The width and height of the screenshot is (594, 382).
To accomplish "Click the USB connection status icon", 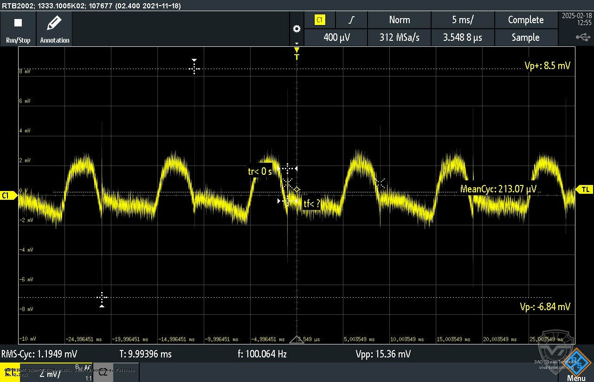I will (582, 37).
